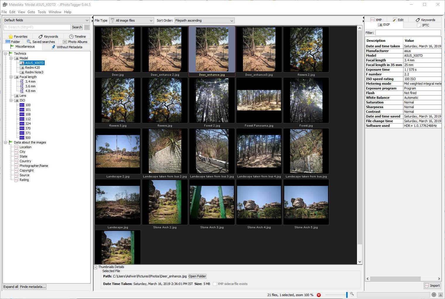This screenshot has height=299, width=445.
Task: Click the ISO icon next to 500
Action: coord(22,138)
